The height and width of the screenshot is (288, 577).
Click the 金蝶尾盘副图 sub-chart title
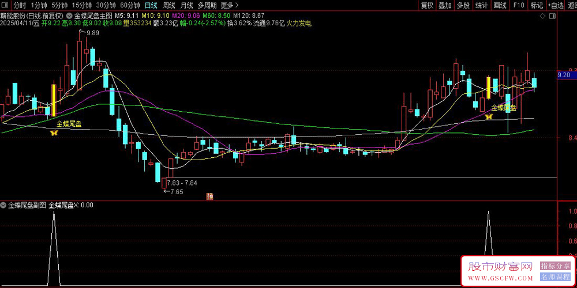click(x=27, y=206)
